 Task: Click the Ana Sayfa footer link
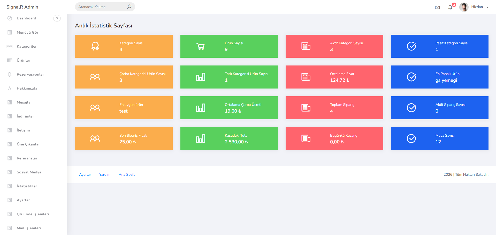[127, 174]
